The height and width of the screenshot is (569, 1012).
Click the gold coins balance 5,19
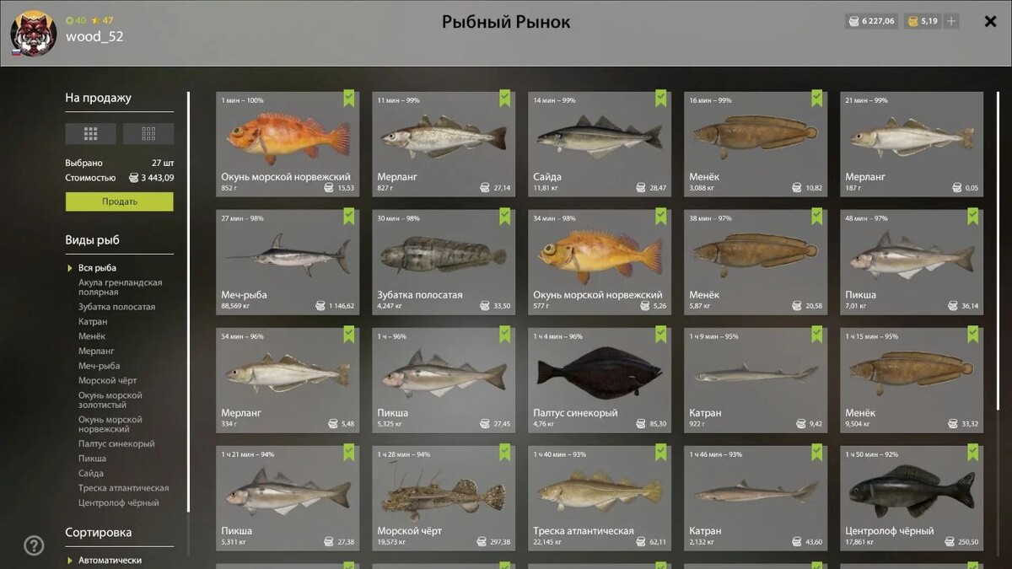[923, 21]
